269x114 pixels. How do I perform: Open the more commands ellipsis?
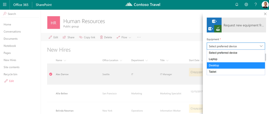click(139, 37)
